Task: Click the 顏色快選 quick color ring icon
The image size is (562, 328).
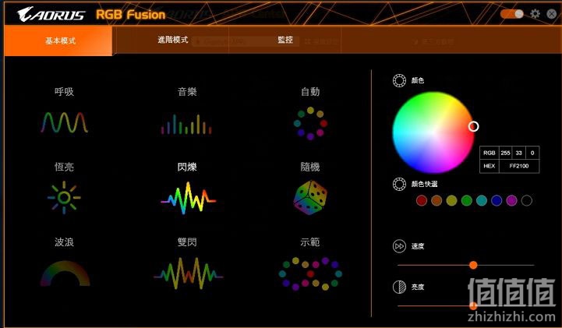Action: point(399,184)
